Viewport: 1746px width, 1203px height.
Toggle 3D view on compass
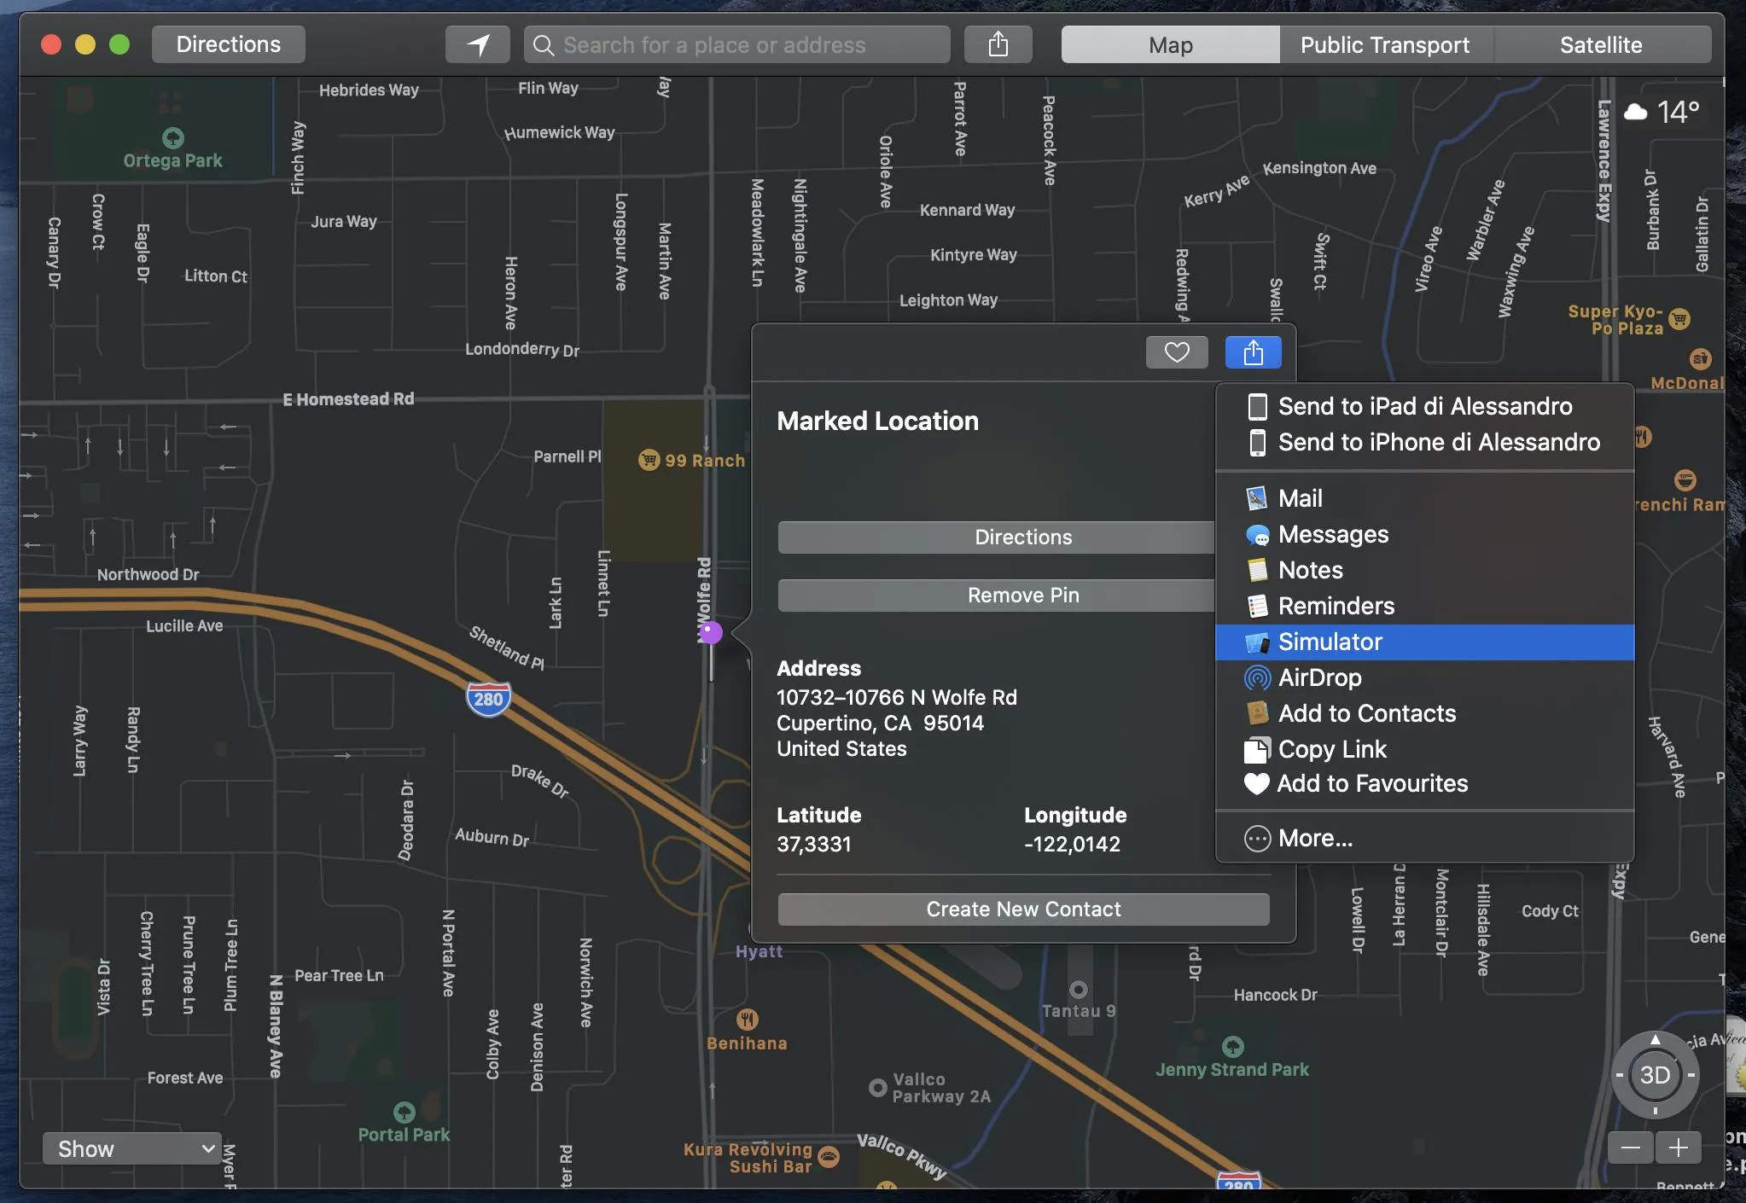coord(1655,1075)
